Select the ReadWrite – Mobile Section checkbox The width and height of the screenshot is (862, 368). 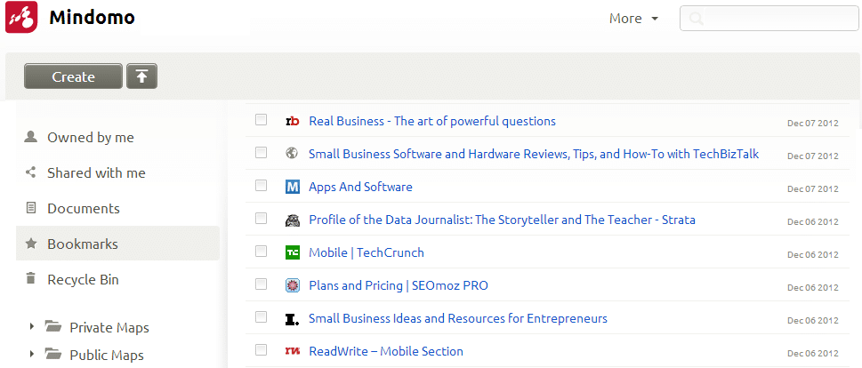tap(262, 349)
